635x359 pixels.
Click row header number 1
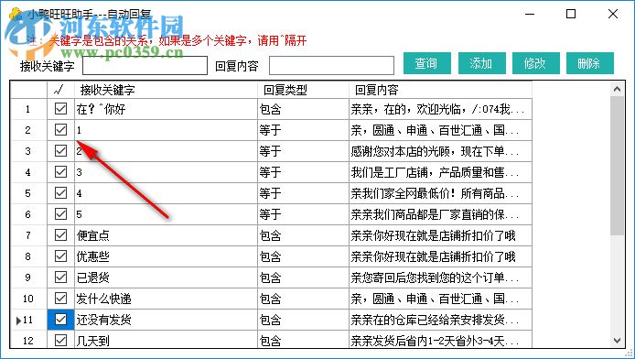tap(28, 109)
